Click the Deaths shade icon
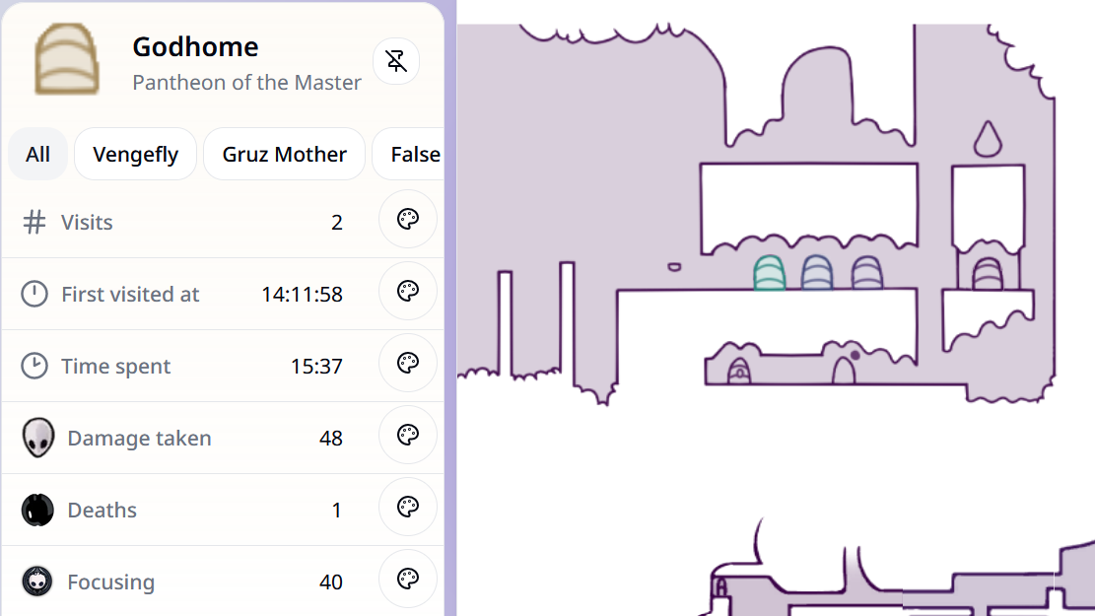 pos(37,511)
